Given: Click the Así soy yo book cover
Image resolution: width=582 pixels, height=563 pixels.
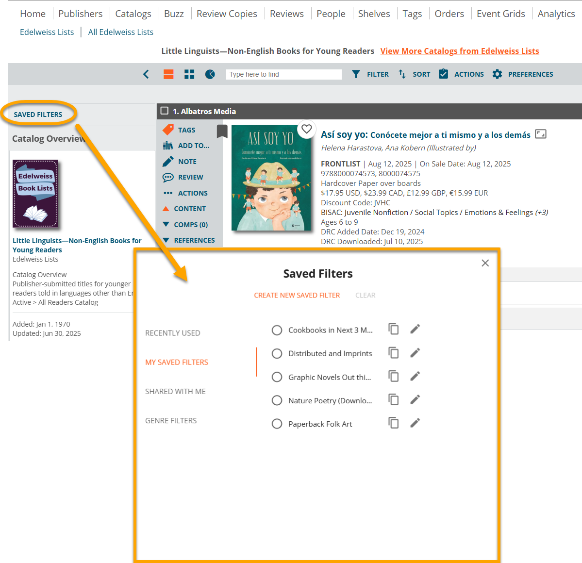Looking at the screenshot, I should 271,178.
